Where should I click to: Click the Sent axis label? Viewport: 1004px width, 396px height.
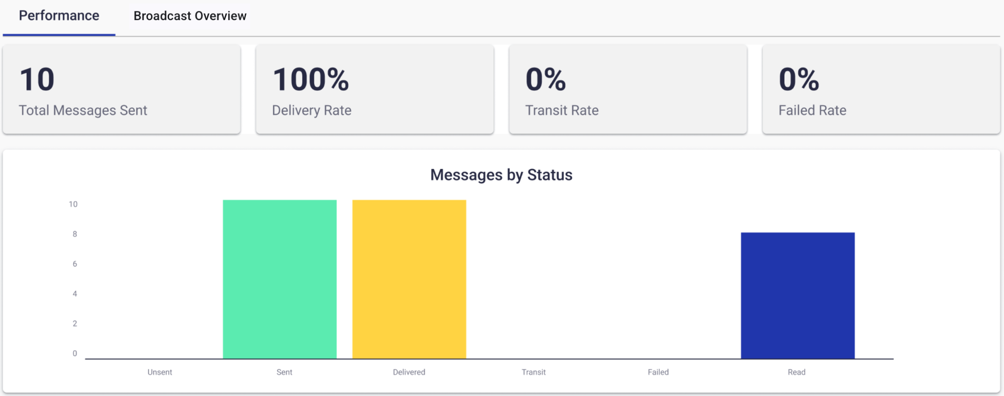tap(284, 372)
